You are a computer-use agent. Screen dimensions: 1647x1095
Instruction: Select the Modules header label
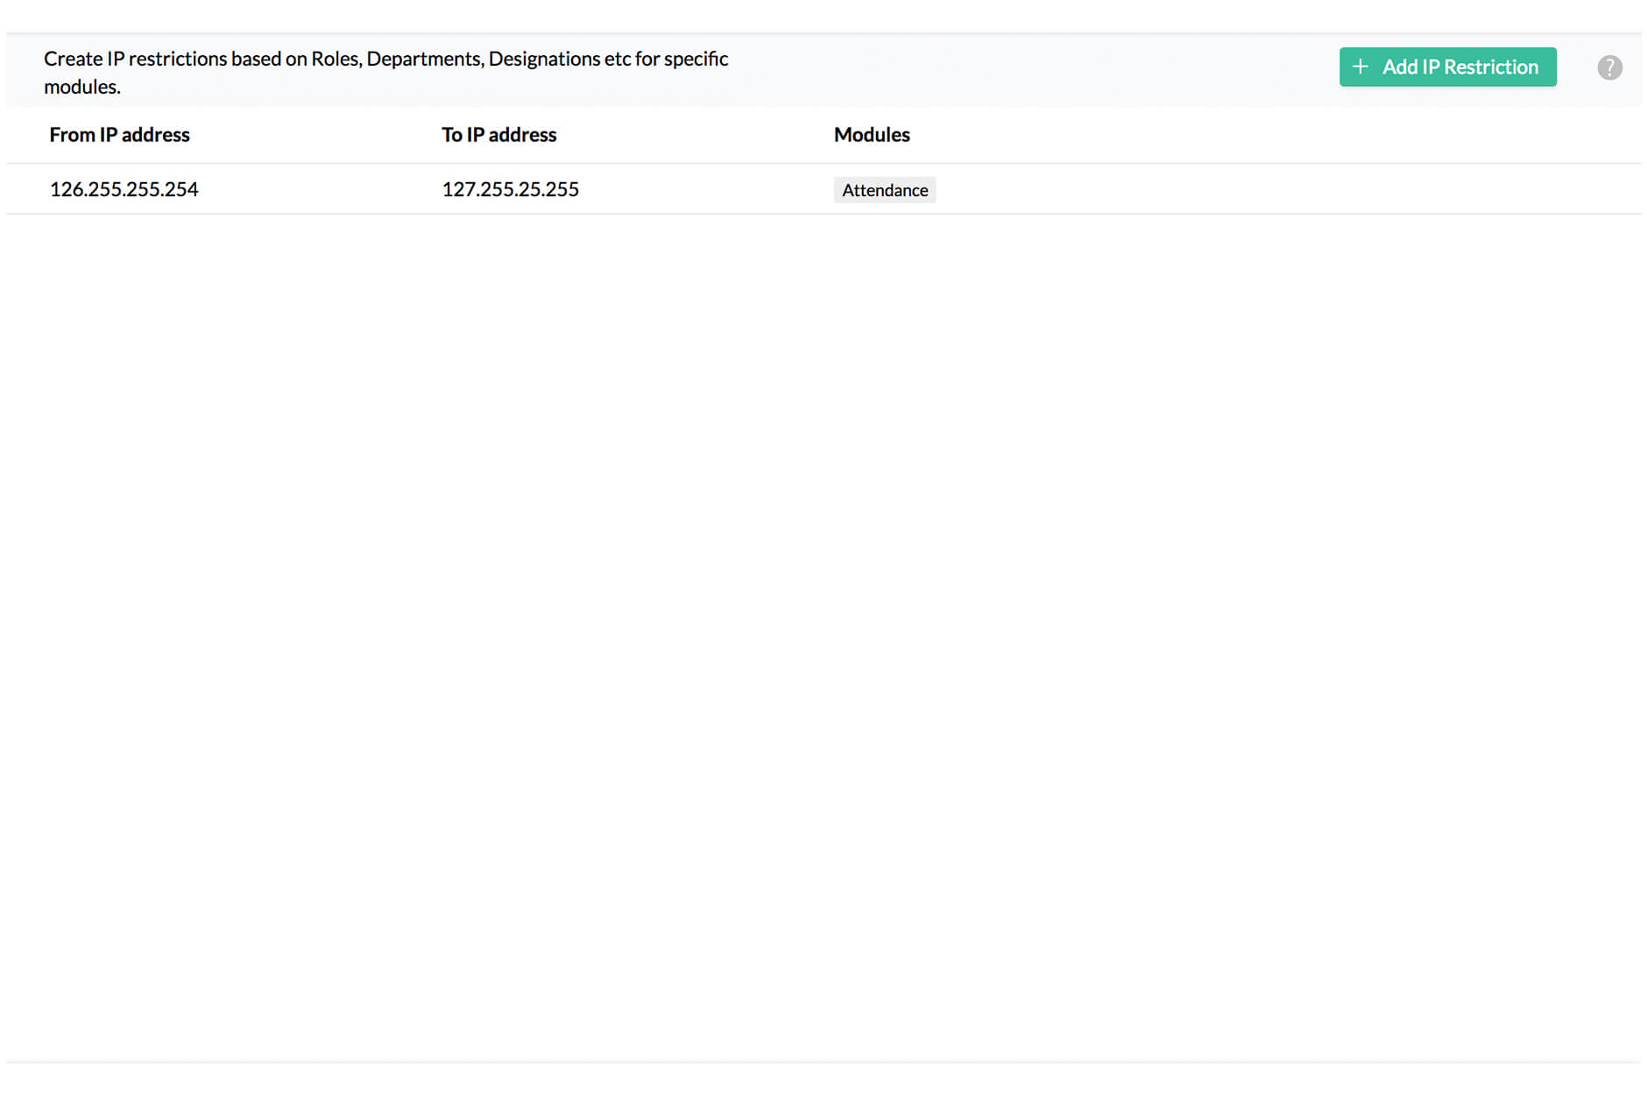(872, 134)
